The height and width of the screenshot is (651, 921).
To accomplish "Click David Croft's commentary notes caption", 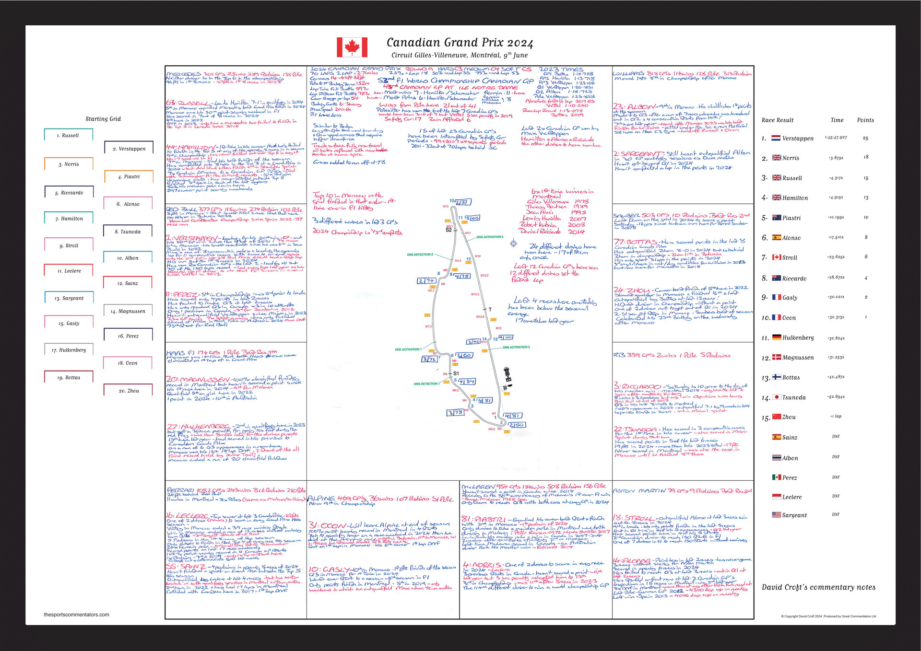I will [818, 587].
